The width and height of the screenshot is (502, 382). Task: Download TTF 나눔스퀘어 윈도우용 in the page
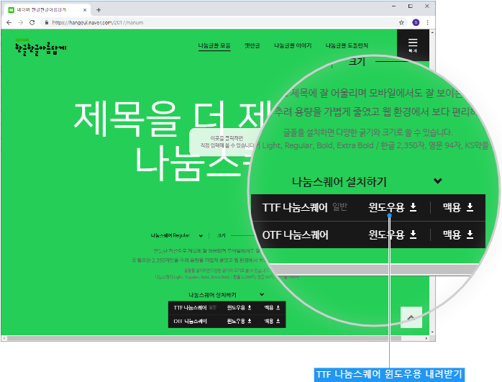[239, 308]
